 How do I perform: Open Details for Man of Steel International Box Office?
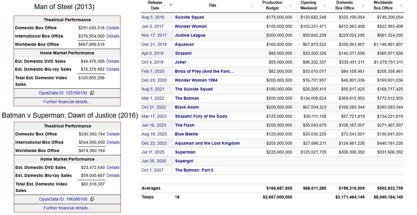click(x=113, y=36)
